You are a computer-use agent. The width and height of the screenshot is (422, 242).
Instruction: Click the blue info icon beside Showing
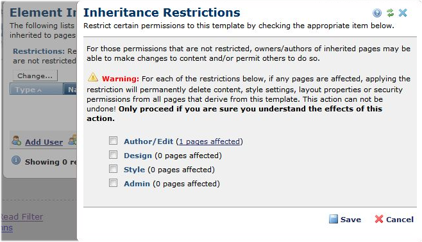tap(16, 160)
